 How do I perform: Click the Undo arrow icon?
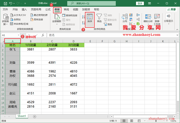11,3
